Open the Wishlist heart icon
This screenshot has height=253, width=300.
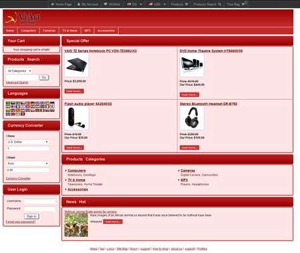click(x=105, y=4)
